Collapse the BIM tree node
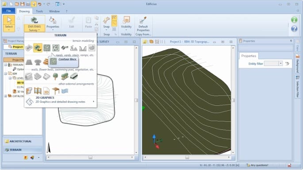303x170 pixels. coord(6,74)
